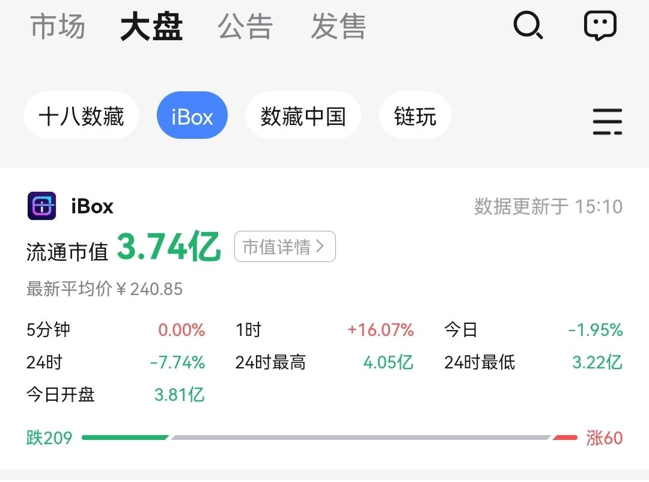Screen dimensions: 649x482
Task: Click the green decline segment of ratio bar
Action: [125, 438]
